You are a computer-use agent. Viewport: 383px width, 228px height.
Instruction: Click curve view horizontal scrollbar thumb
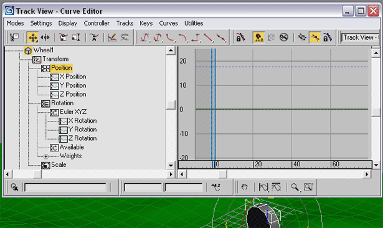222,174
